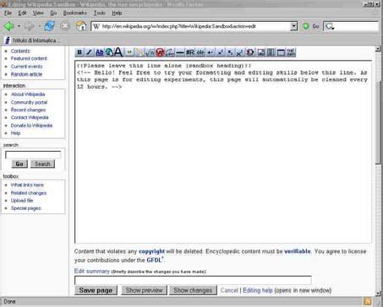Click inside the wikitext editing area
The image size is (383, 307).
pyautogui.click(x=223, y=152)
